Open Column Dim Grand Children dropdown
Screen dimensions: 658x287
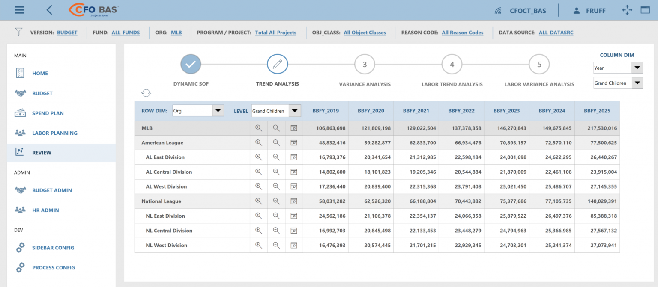point(618,83)
